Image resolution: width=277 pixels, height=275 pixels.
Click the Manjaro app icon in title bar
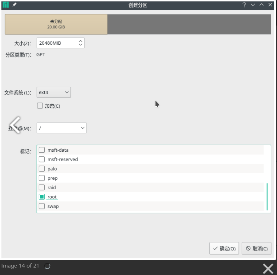(x=6, y=5)
